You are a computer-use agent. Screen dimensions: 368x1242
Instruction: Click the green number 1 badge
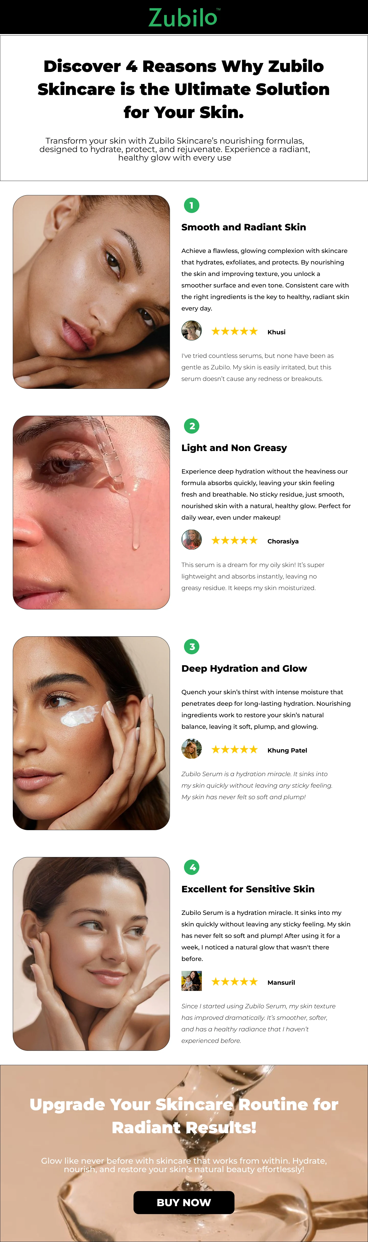(191, 205)
